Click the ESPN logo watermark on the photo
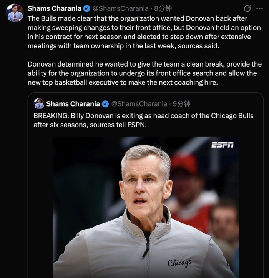 coord(223,145)
